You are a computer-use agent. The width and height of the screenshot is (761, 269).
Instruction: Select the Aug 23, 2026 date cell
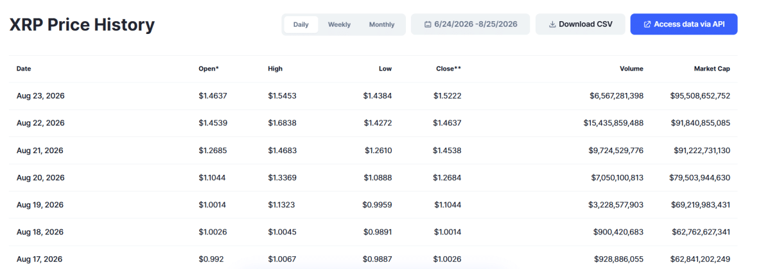(40, 96)
